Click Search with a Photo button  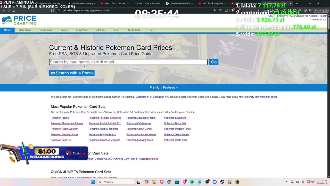pos(72,73)
